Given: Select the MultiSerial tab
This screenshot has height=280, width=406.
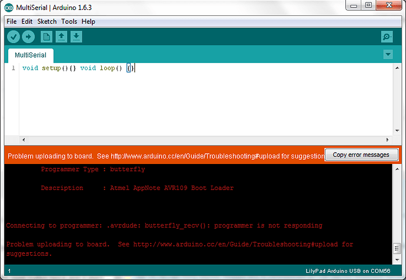Looking at the screenshot, I should pos(31,55).
